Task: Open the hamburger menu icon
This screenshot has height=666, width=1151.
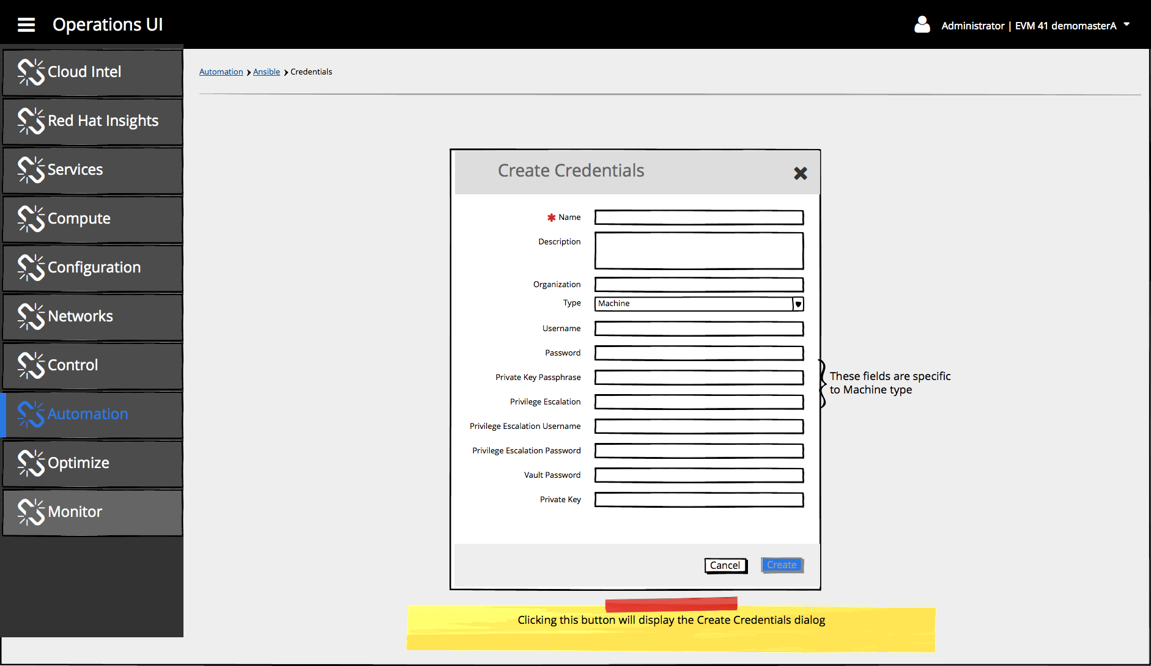Action: pyautogui.click(x=26, y=25)
